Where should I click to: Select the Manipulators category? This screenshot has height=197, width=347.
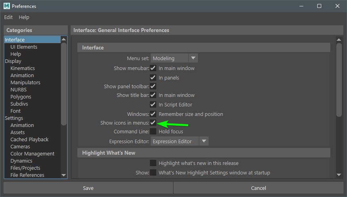(x=25, y=82)
